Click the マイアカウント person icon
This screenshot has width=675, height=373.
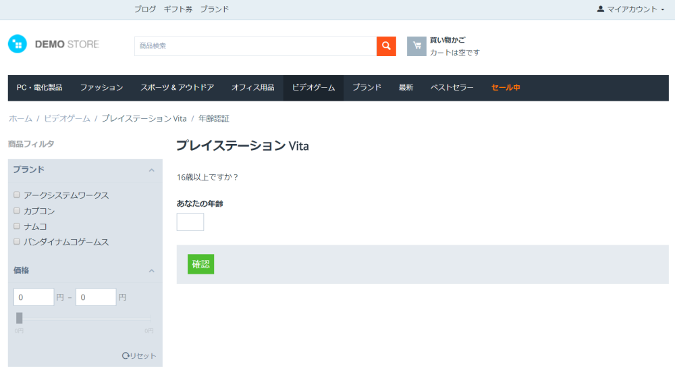601,9
